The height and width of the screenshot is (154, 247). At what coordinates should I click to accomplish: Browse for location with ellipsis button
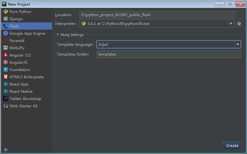pos(239,15)
